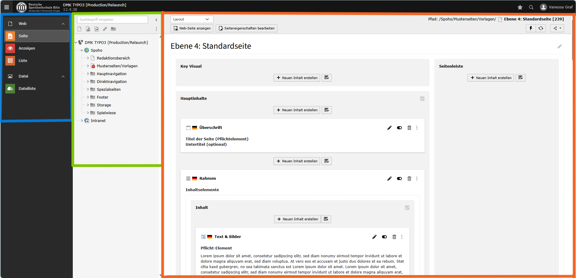Click the search magnifier icon in top bar
Screen dimensions: 576x278
531,7
